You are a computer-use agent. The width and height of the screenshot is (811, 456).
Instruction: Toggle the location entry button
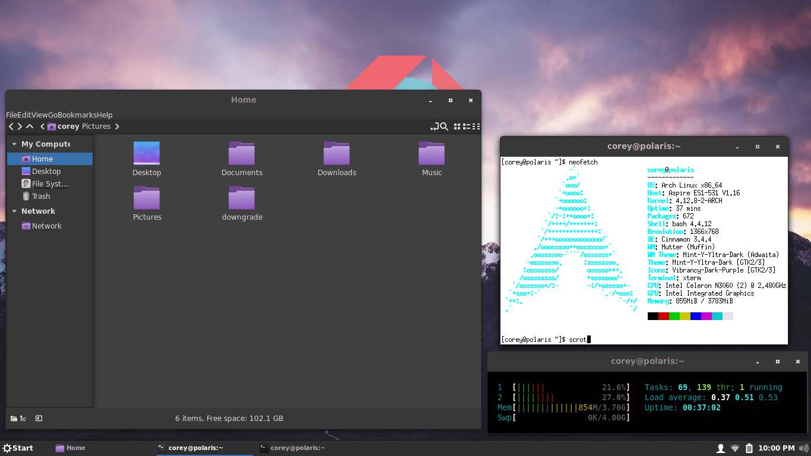[x=434, y=126]
